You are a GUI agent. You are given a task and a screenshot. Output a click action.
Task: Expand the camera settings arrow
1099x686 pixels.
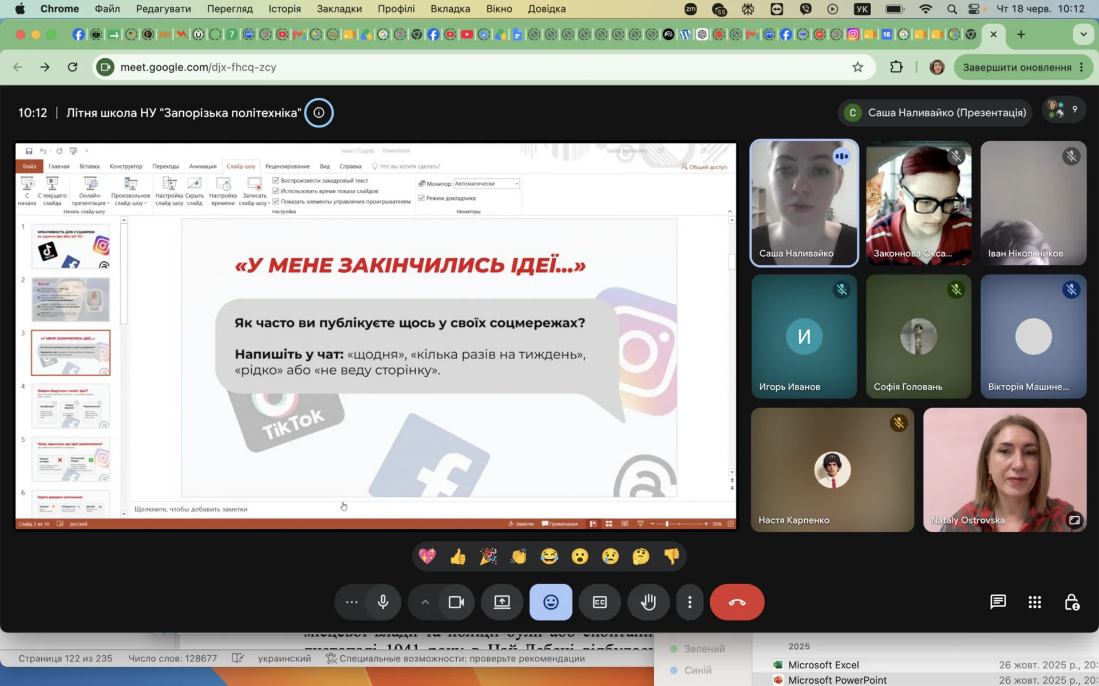pyautogui.click(x=425, y=602)
